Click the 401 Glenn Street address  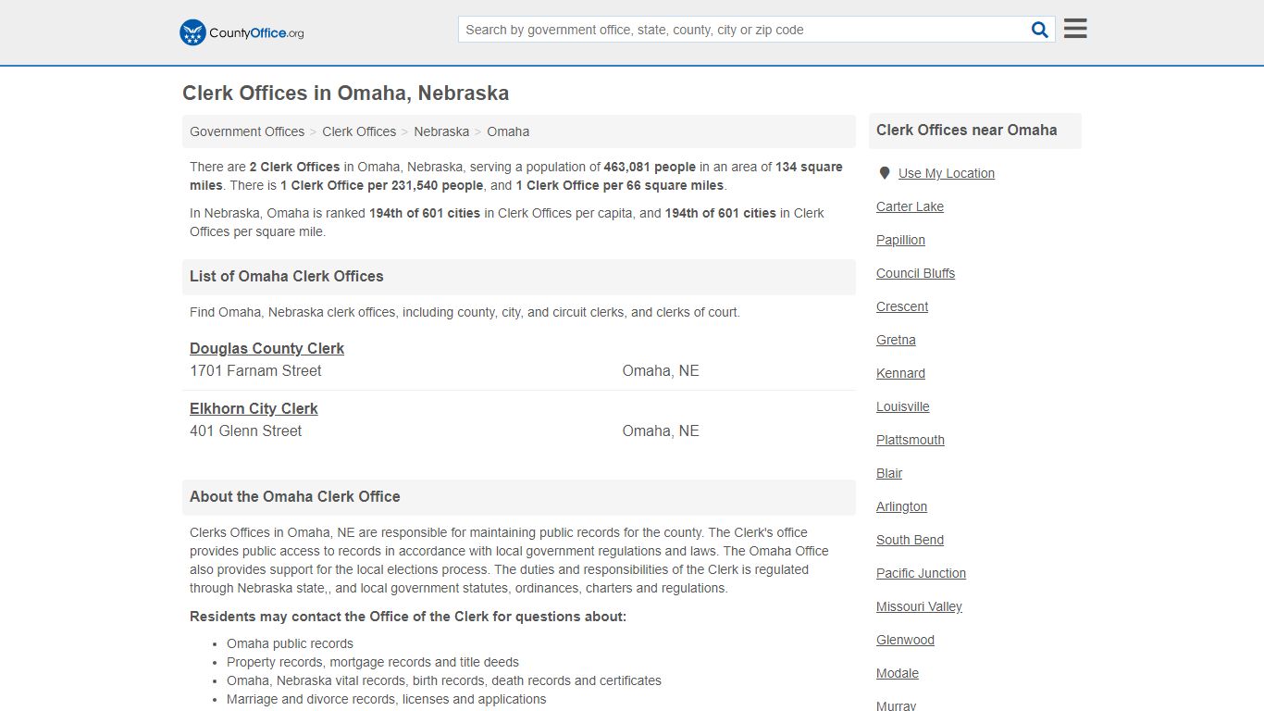pos(245,430)
